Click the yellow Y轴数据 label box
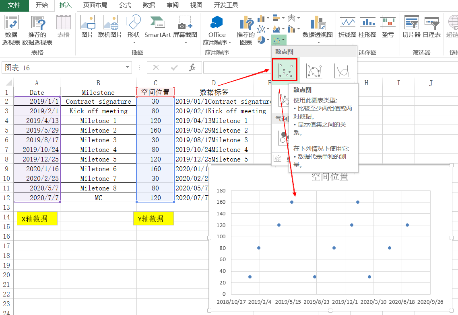 tap(153, 219)
